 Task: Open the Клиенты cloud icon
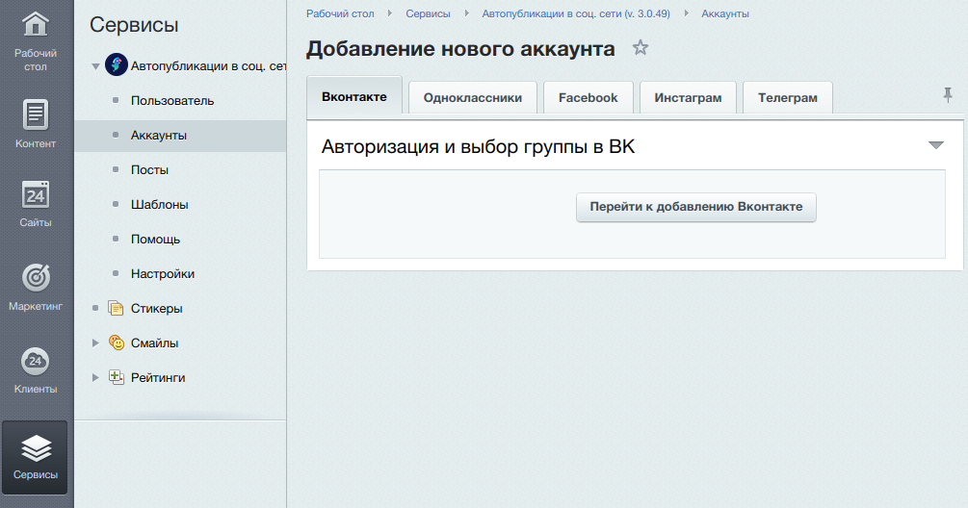tap(36, 361)
